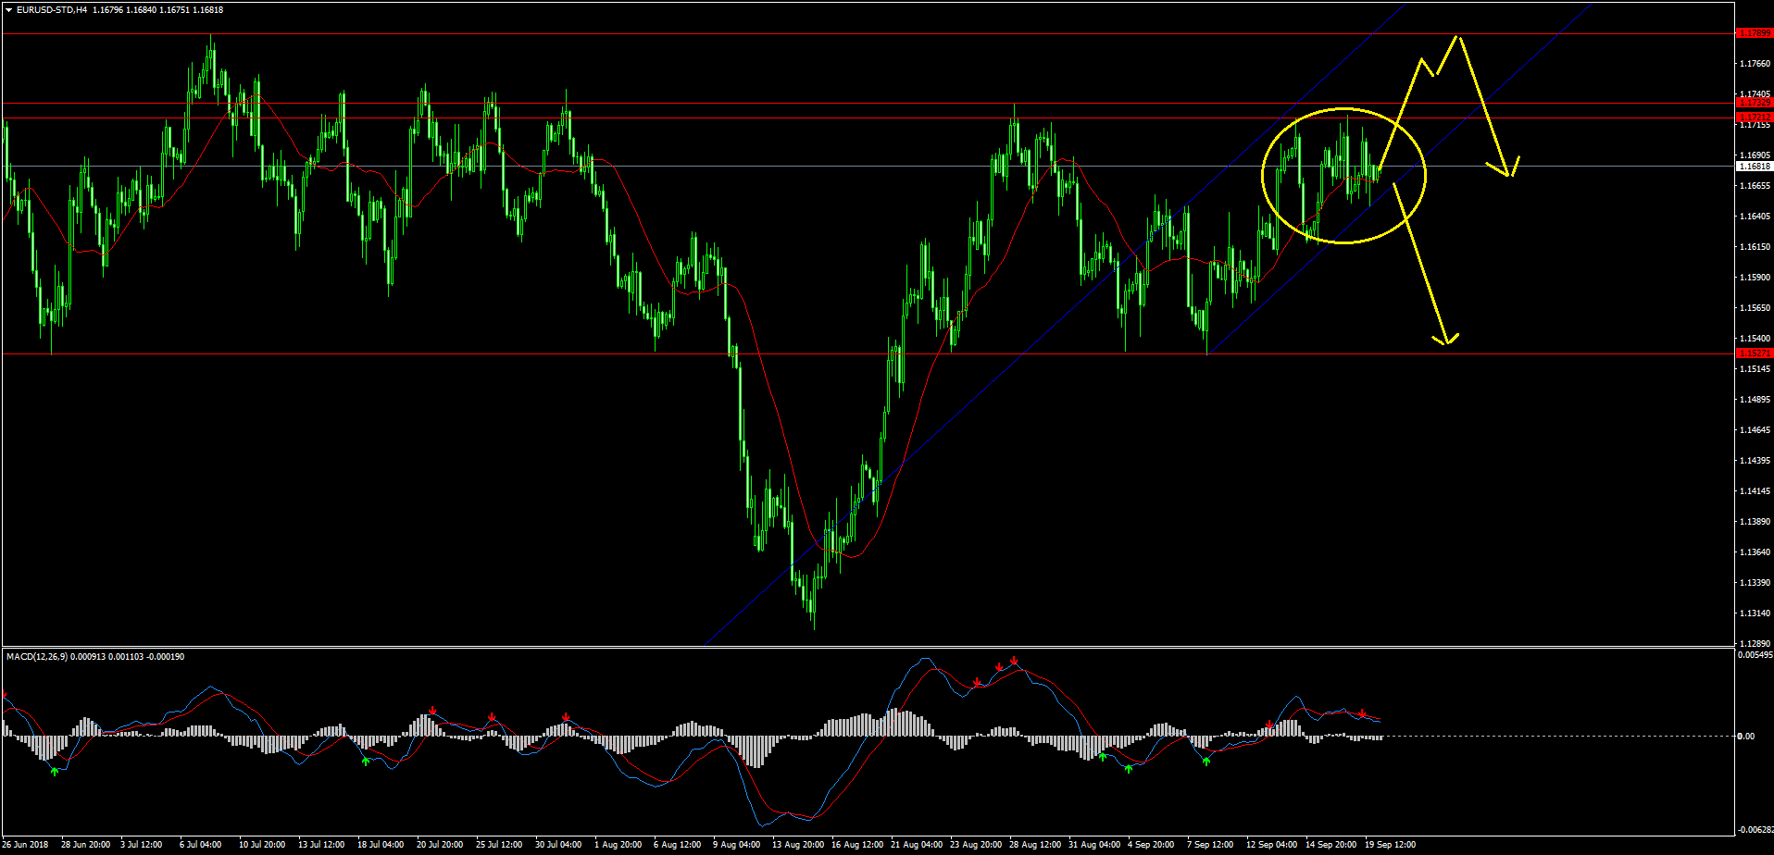Image resolution: width=1774 pixels, height=855 pixels.
Task: Click price axis value 1.16905
Action: coord(1755,155)
